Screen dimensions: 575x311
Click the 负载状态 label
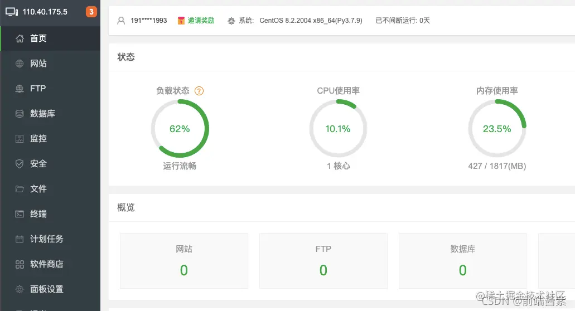[173, 91]
